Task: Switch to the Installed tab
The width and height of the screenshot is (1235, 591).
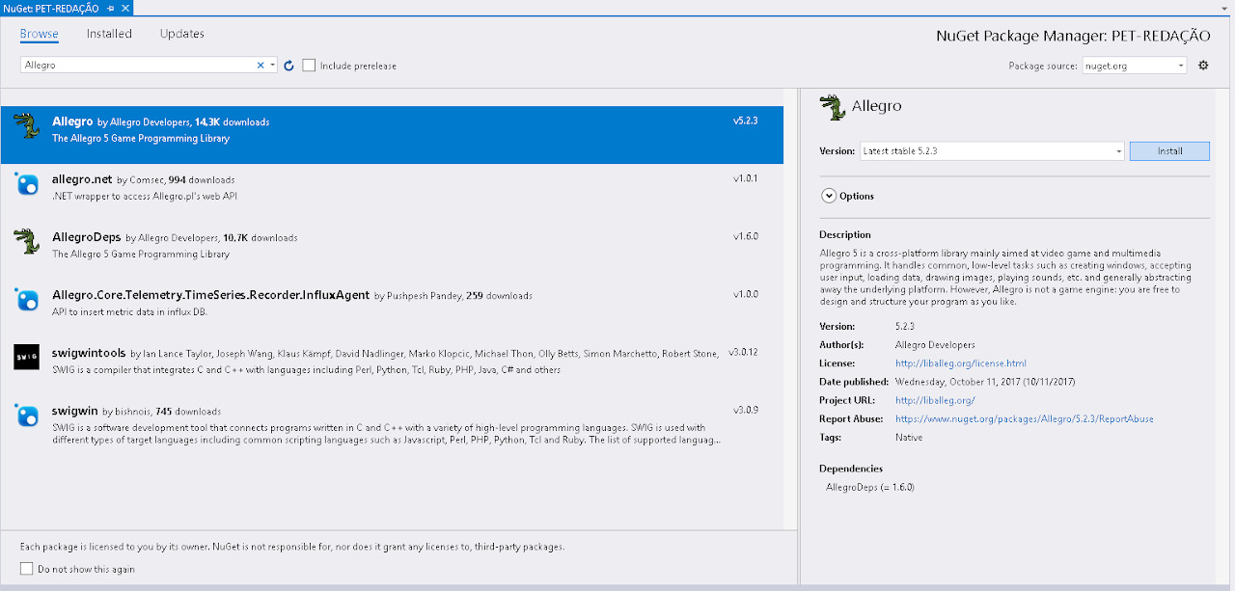Action: pyautogui.click(x=109, y=34)
